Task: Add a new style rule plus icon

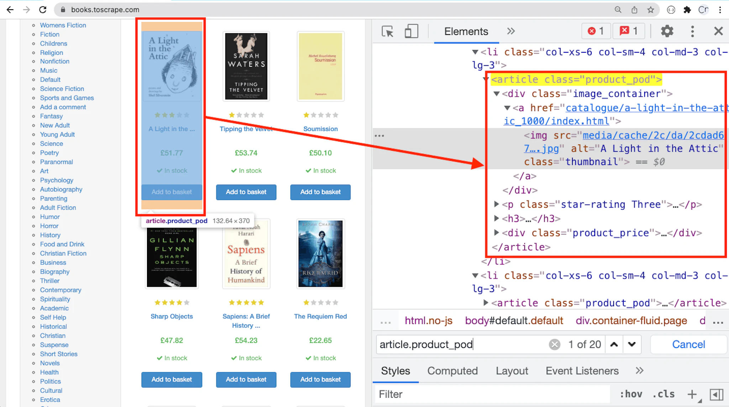Action: (x=692, y=394)
